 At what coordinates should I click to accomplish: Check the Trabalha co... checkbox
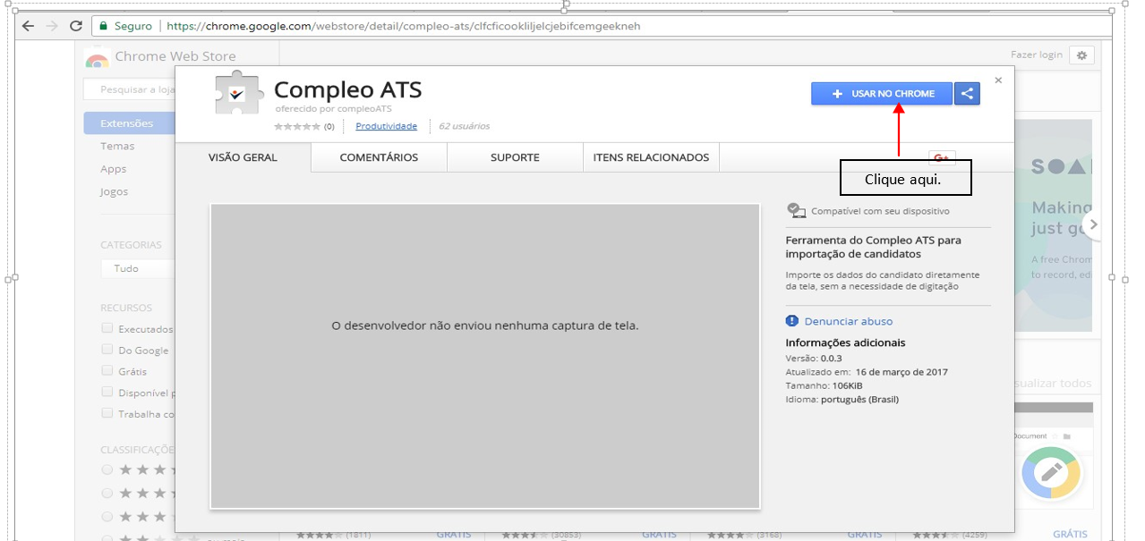pyautogui.click(x=107, y=413)
